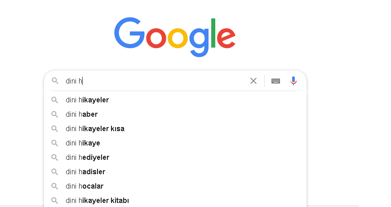This screenshot has width=391, height=207.
Task: Choose the "dini haber" suggestion
Action: [x=175, y=115]
